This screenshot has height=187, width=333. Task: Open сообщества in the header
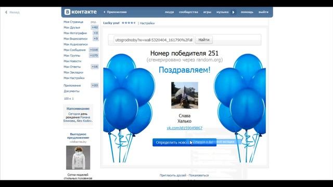point(188,12)
